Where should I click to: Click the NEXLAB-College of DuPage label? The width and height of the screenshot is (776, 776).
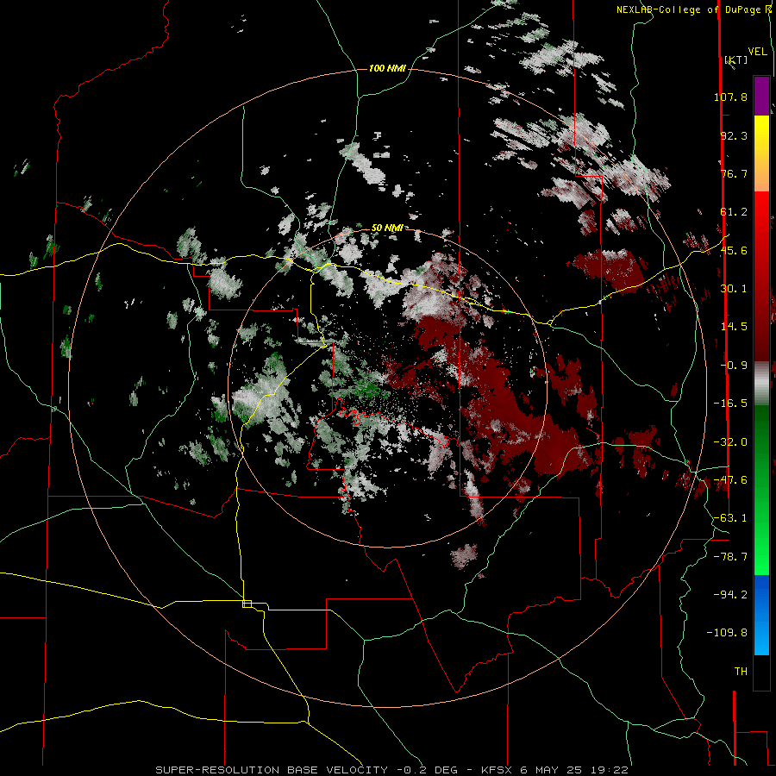[693, 9]
